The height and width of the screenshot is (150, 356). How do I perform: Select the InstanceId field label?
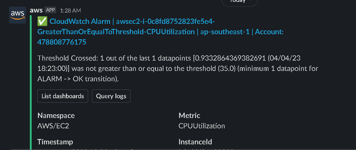pyautogui.click(x=195, y=142)
